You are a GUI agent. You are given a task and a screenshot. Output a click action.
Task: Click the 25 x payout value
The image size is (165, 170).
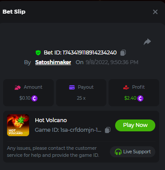click(81, 98)
